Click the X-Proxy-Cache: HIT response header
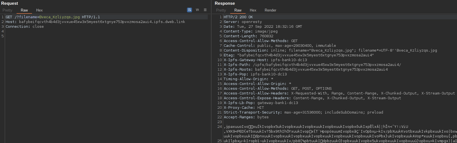The width and height of the screenshot is (457, 143). (244, 108)
